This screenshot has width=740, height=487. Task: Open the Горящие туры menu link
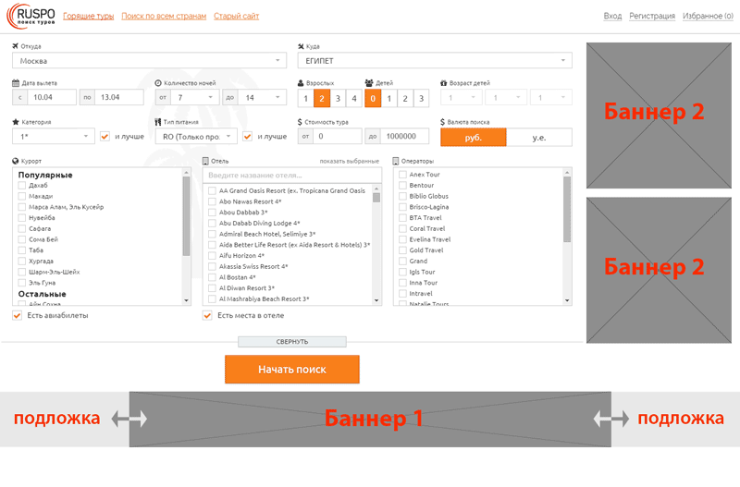click(90, 16)
